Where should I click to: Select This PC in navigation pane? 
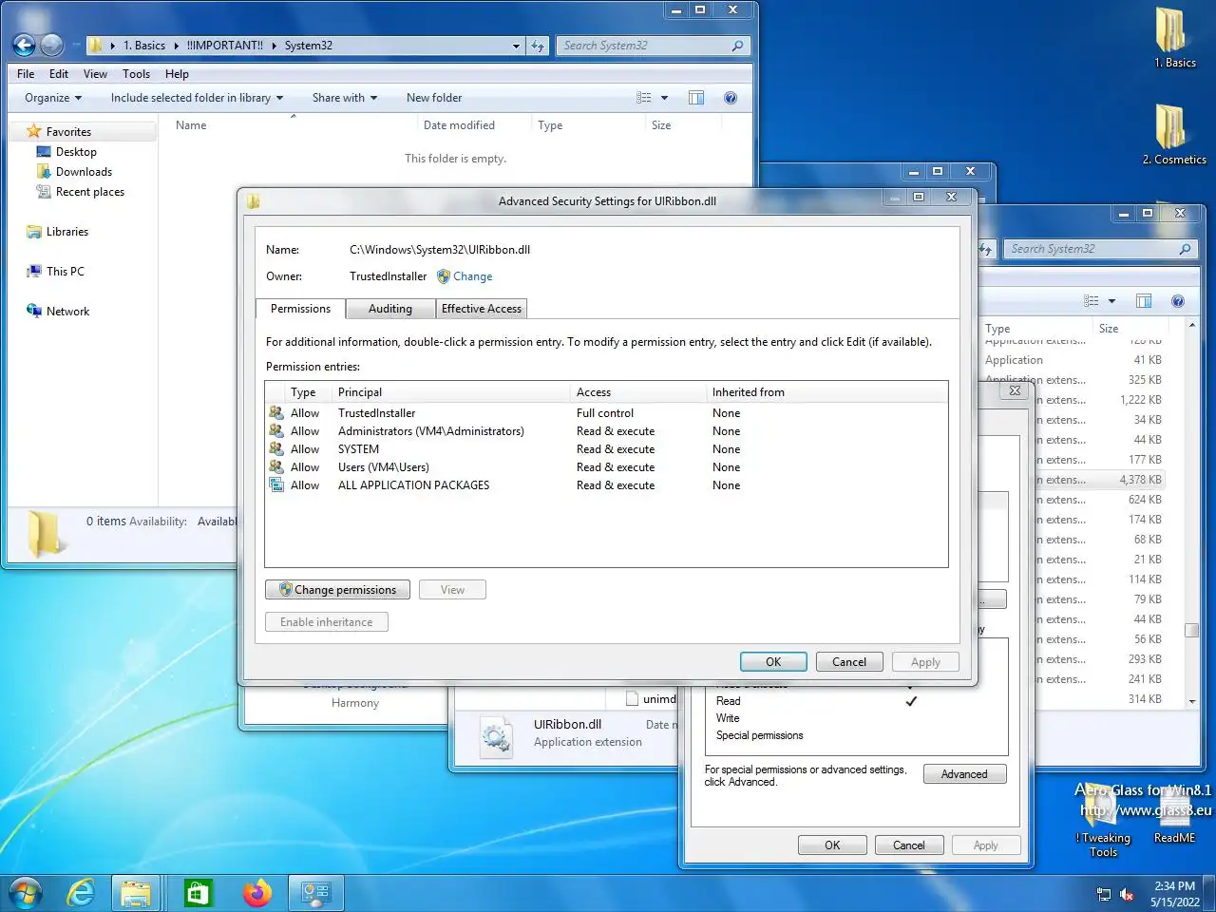click(65, 272)
